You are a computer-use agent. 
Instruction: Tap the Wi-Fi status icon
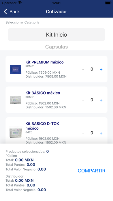pyautogui.click(x=20, y=3)
